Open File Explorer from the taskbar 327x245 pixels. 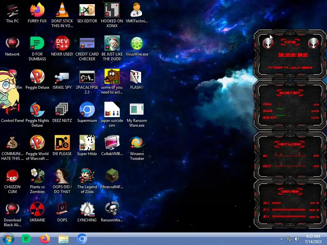pyautogui.click(x=64, y=239)
